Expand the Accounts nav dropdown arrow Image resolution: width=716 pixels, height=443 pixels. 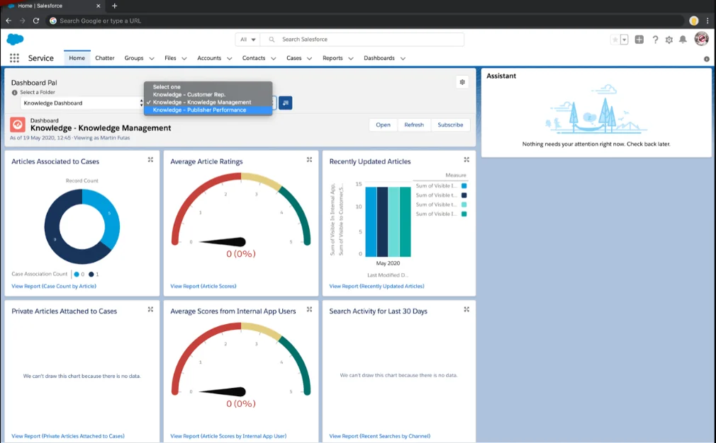[x=229, y=58]
